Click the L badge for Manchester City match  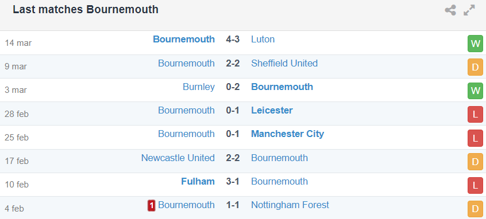[x=475, y=138]
